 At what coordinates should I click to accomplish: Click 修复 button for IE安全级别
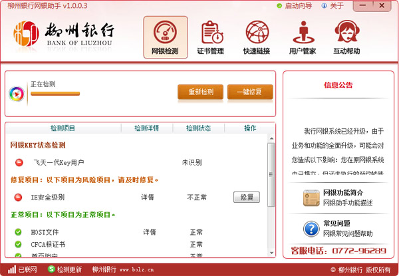click(x=246, y=198)
